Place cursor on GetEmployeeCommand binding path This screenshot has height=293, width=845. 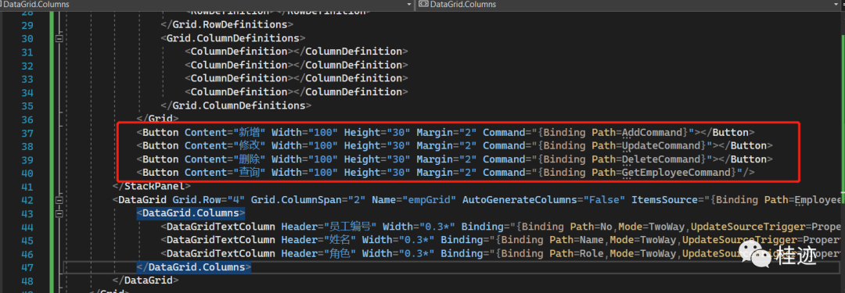pyautogui.click(x=678, y=173)
